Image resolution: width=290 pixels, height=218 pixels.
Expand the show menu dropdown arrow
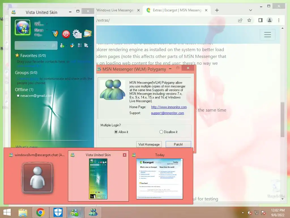(91, 46)
